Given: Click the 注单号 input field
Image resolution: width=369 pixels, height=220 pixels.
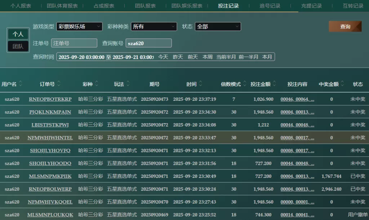Looking at the screenshot, I should pos(74,43).
